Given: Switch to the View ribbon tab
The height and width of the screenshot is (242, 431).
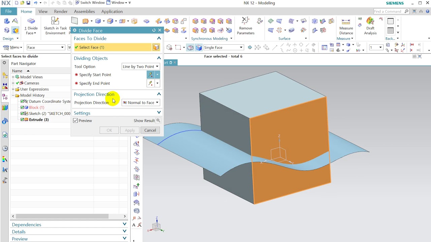Looking at the screenshot, I should [x=43, y=11].
